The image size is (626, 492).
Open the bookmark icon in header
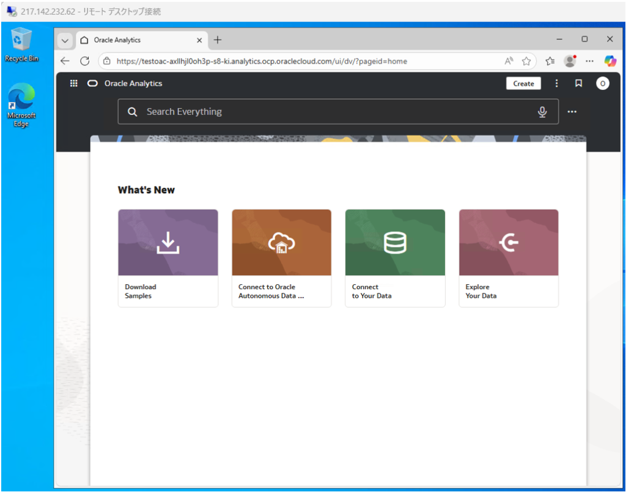(578, 84)
